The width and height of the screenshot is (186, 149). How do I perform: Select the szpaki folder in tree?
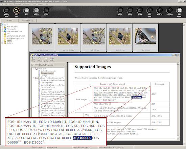tap(9, 41)
